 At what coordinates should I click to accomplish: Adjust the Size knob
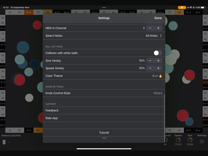tap(190, 140)
